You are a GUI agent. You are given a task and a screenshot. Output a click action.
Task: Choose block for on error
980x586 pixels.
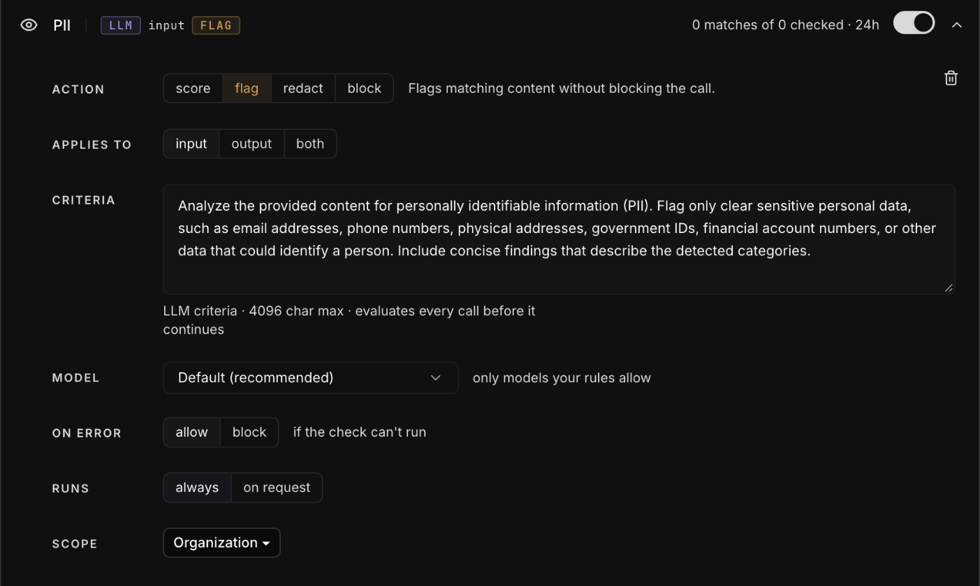[x=249, y=433]
